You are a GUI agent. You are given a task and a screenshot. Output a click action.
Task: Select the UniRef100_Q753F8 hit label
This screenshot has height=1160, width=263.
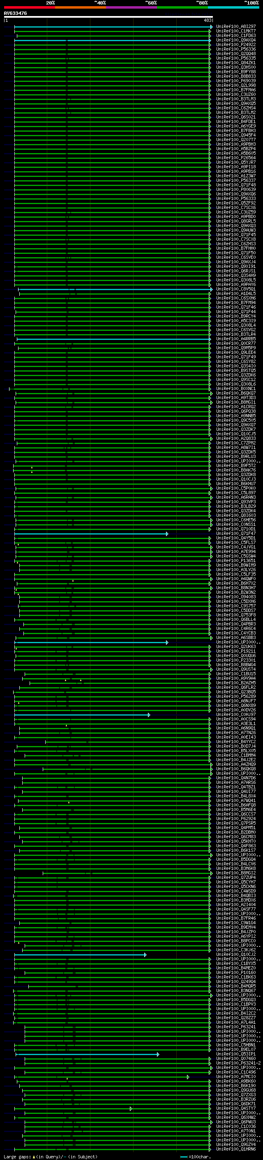(236, 615)
